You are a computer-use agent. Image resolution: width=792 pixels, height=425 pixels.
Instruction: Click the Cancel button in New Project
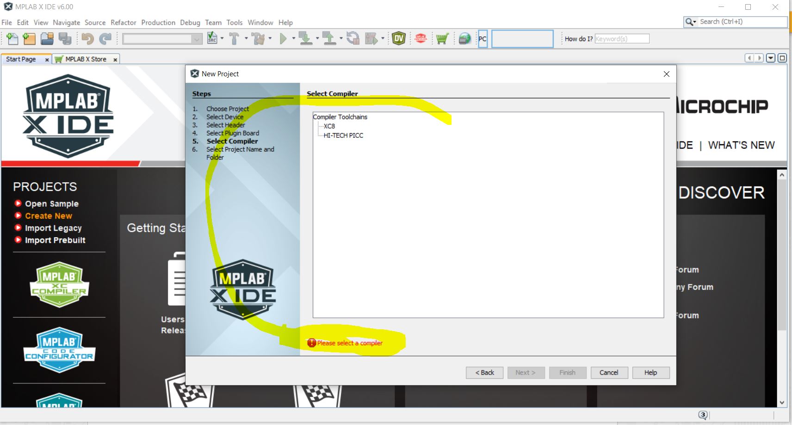point(609,373)
